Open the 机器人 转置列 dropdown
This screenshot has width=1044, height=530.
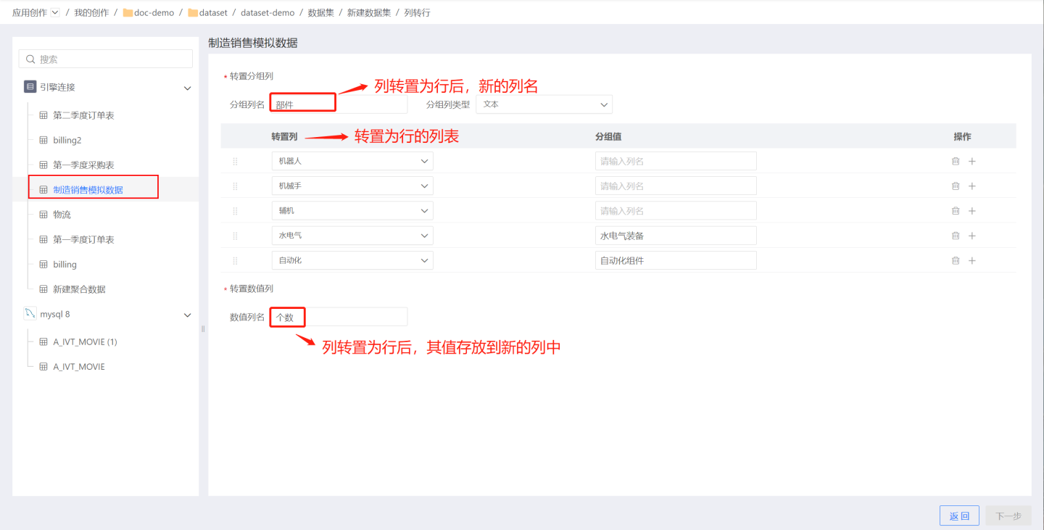[x=352, y=161]
